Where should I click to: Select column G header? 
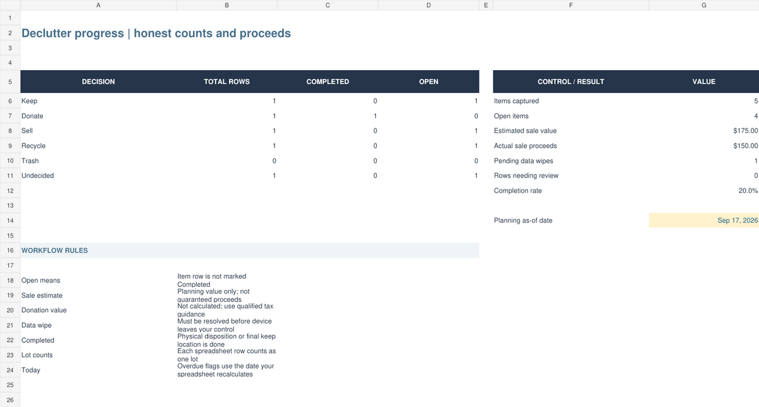(x=704, y=5)
